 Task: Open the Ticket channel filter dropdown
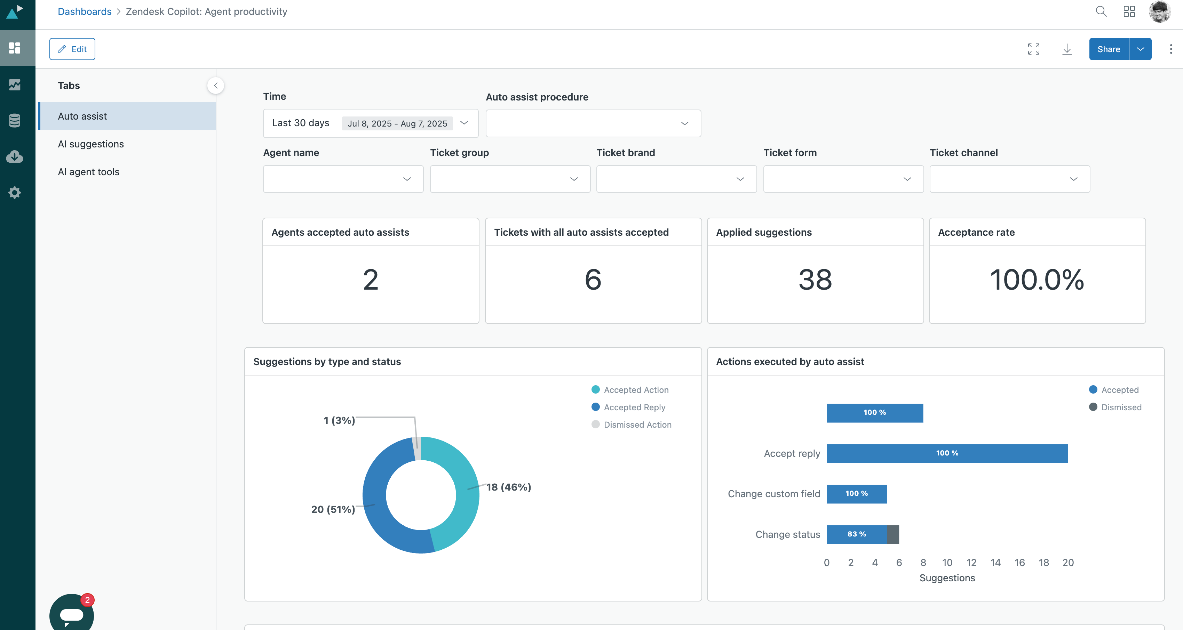tap(1009, 179)
